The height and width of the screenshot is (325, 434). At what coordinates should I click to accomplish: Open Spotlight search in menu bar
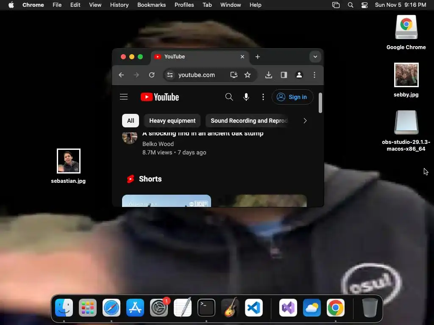(x=351, y=5)
